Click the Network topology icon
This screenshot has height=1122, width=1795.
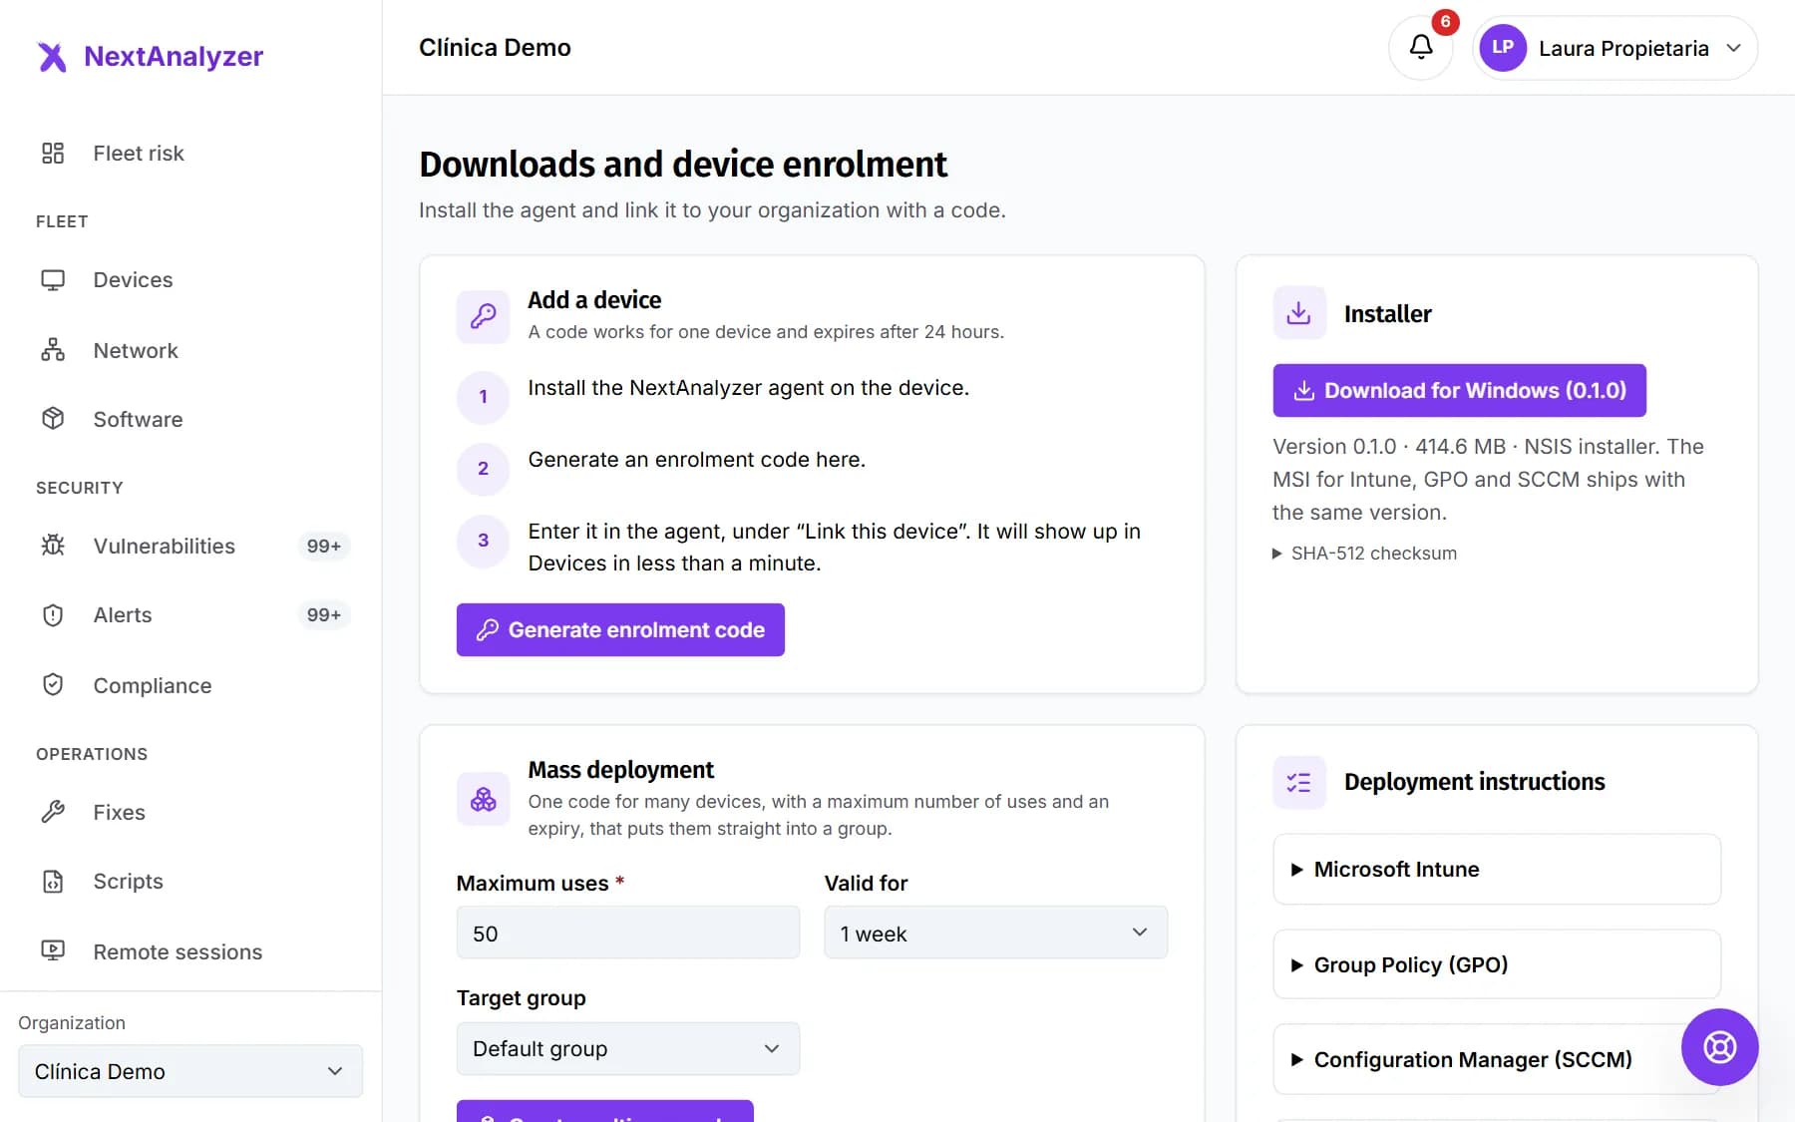53,350
